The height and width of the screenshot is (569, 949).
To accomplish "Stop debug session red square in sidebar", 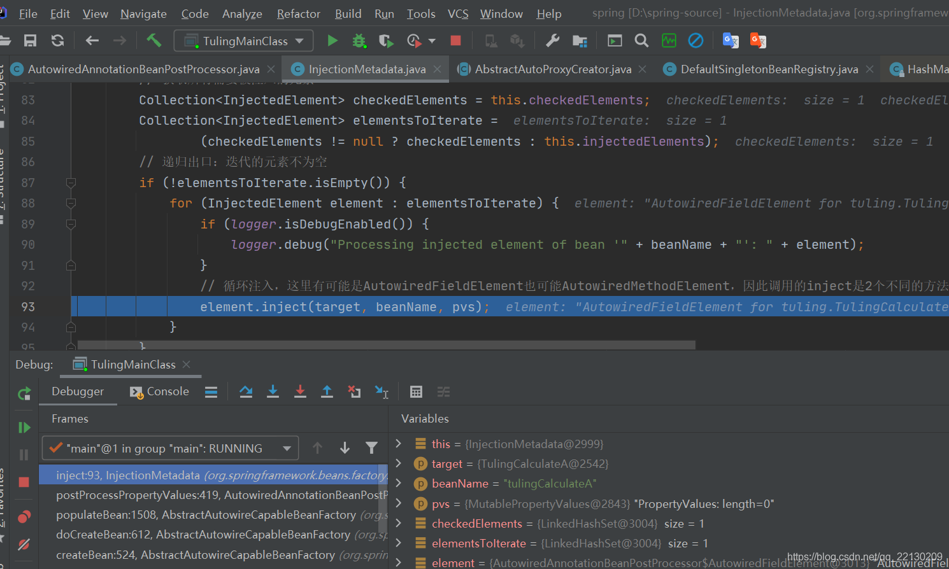I will 24,482.
